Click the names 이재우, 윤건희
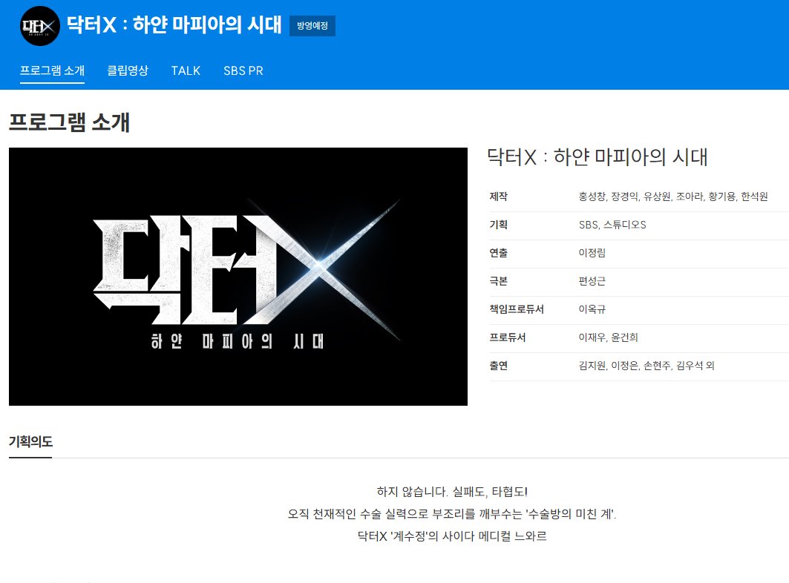The width and height of the screenshot is (789, 583). 609,337
